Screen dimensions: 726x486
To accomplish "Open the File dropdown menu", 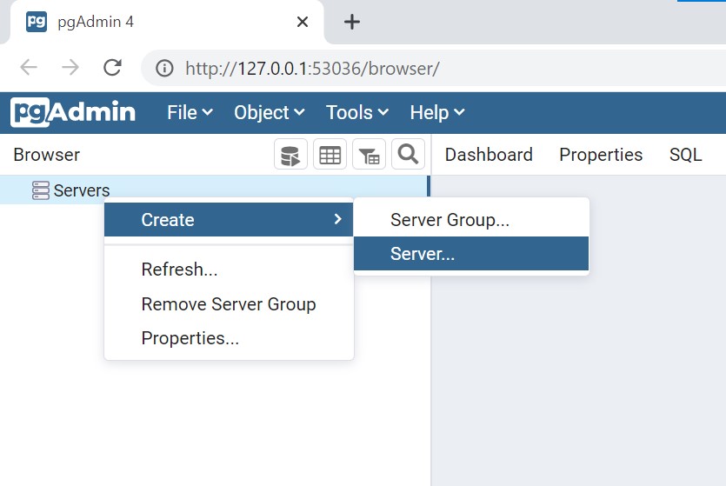I will [x=190, y=112].
